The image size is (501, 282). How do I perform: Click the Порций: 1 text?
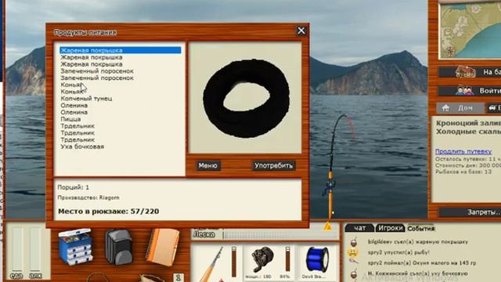click(73, 187)
